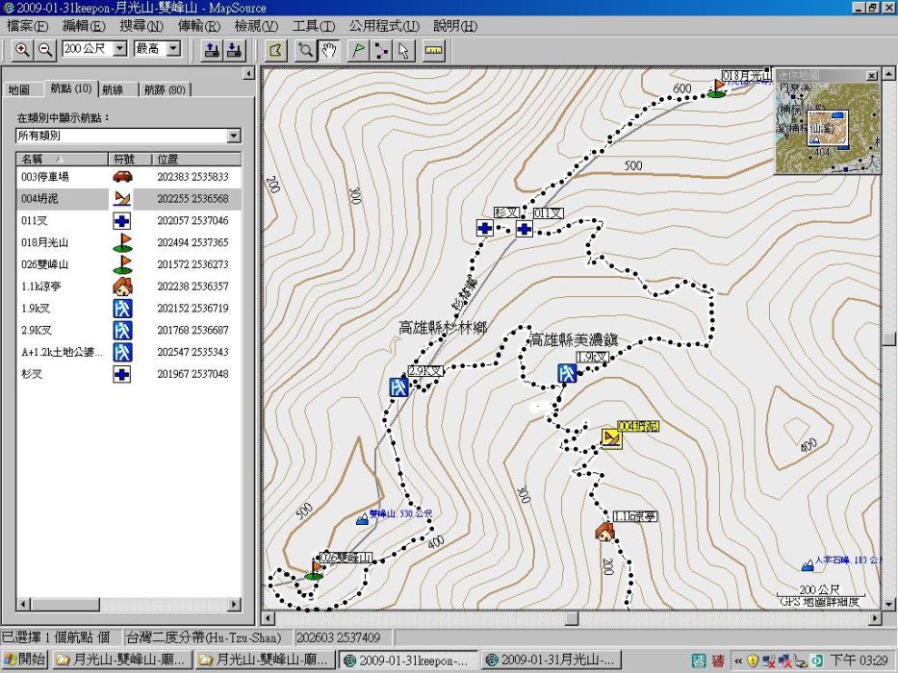Sort waypoints by 符號 column header

click(x=129, y=159)
